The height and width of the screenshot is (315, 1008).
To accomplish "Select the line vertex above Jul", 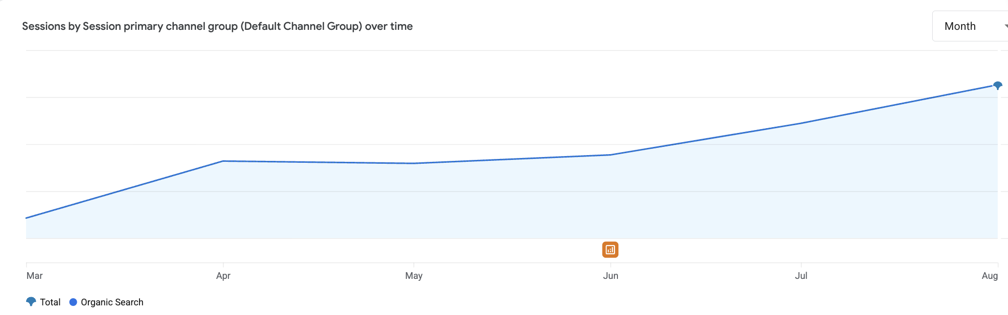I will click(801, 123).
